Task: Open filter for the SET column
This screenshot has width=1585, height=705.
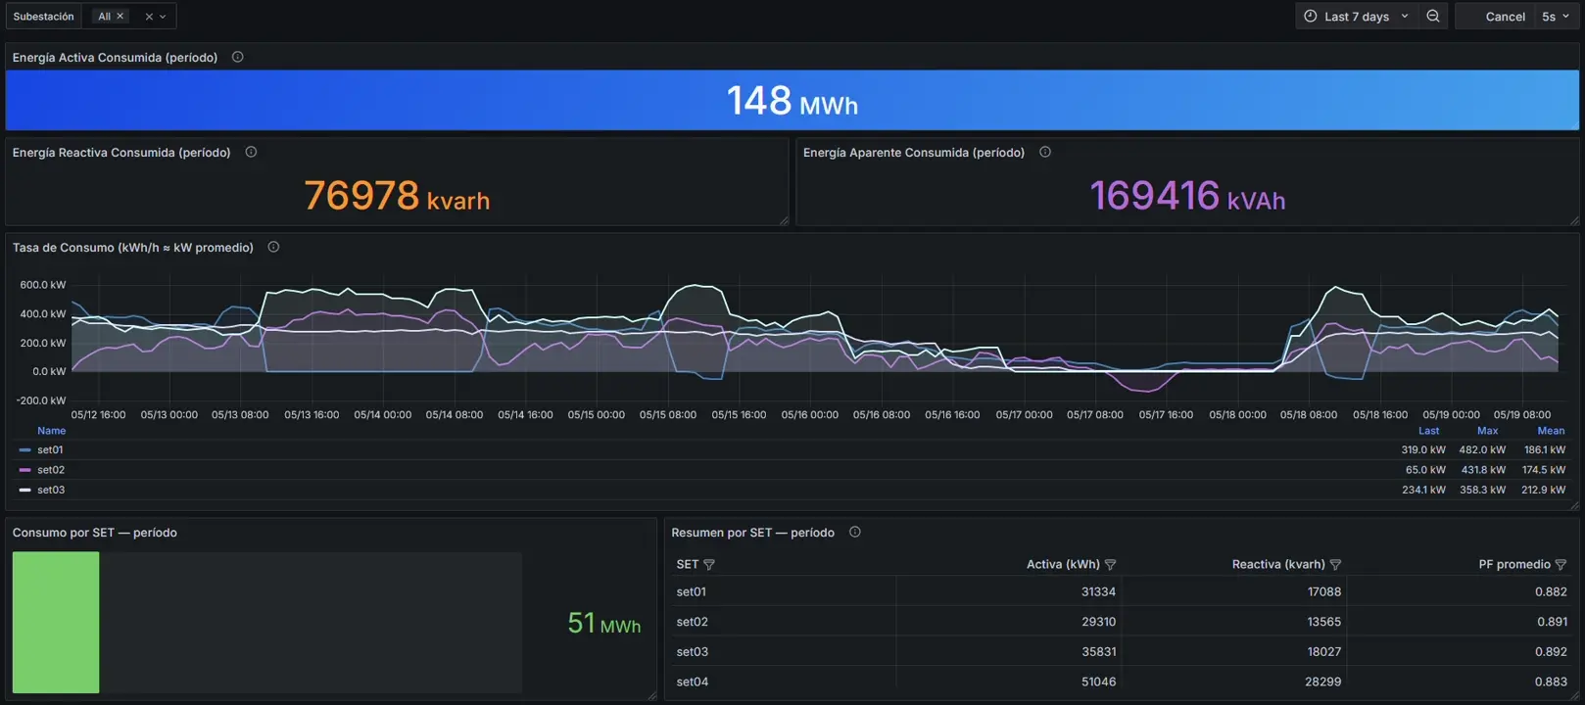Action: click(709, 565)
